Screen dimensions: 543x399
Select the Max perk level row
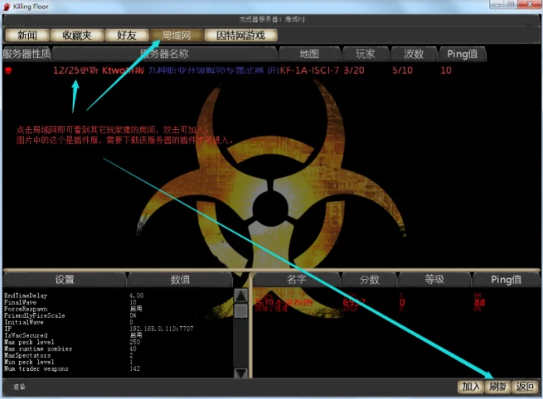click(118, 342)
